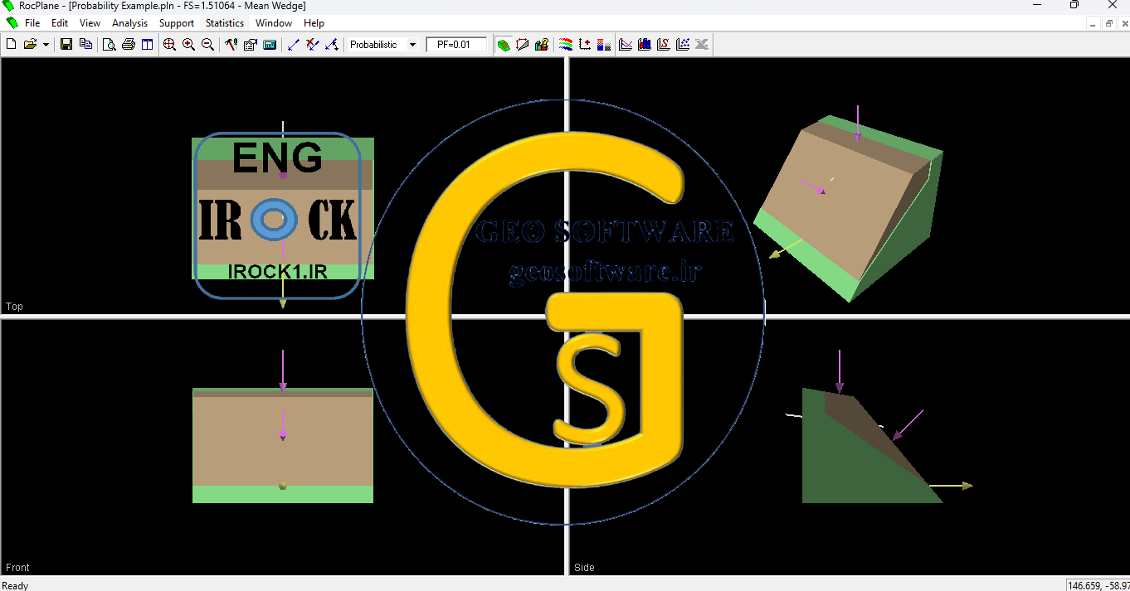Save the file with floppy disk icon
The image size is (1130, 591).
tap(66, 44)
